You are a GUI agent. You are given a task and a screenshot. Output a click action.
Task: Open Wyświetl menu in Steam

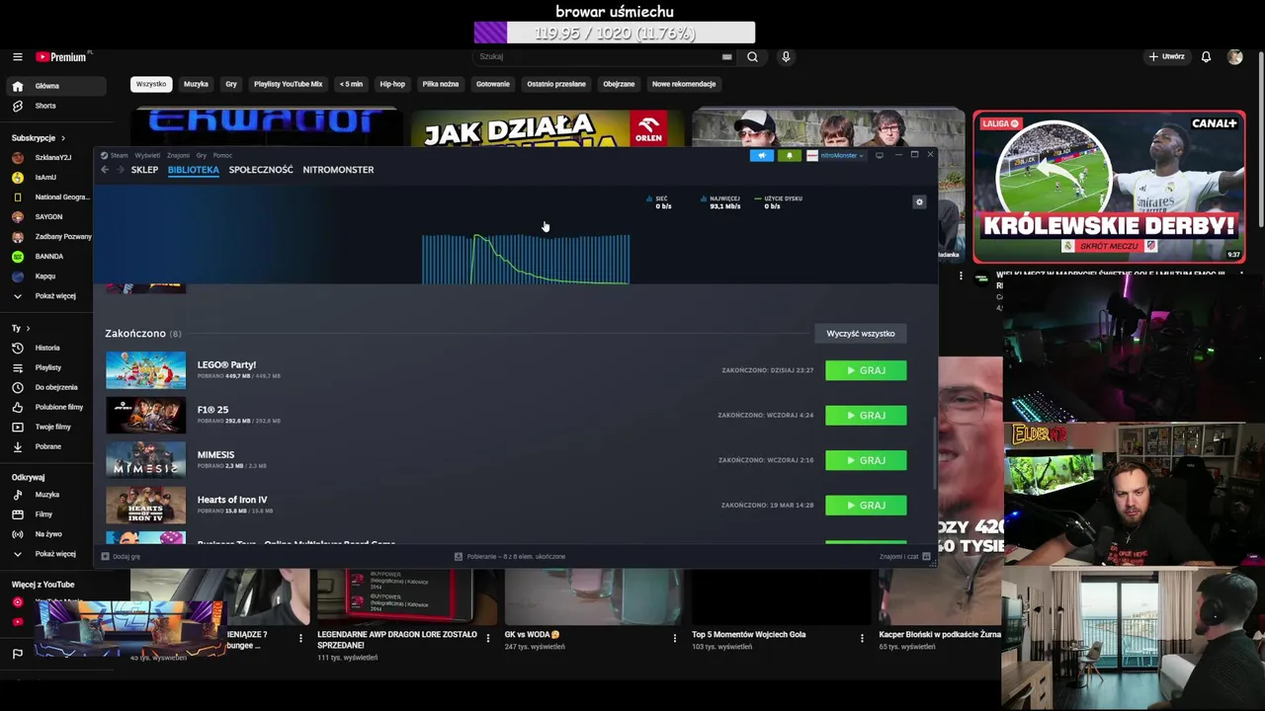[147, 155]
